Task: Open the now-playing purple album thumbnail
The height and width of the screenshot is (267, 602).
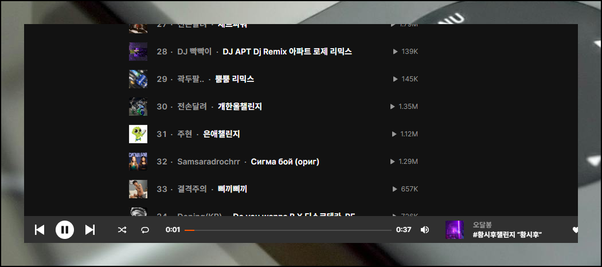Action: 455,230
